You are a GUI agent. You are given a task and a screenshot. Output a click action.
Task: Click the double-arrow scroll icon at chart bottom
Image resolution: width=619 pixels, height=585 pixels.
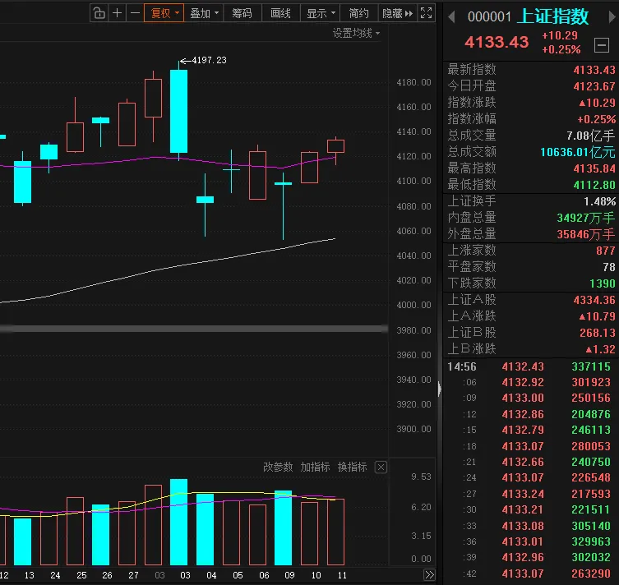[429, 575]
